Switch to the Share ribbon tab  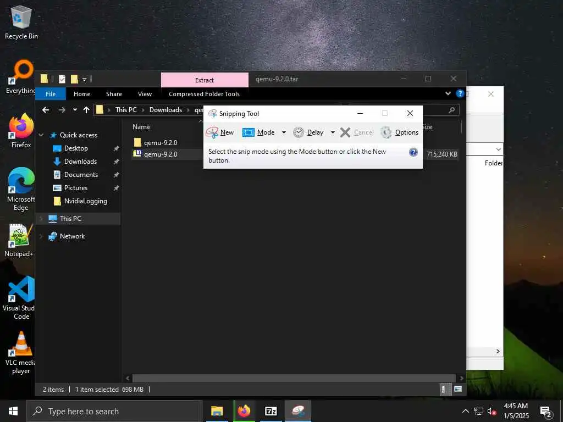point(114,94)
